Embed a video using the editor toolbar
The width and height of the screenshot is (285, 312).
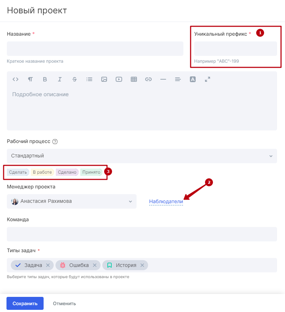click(119, 79)
